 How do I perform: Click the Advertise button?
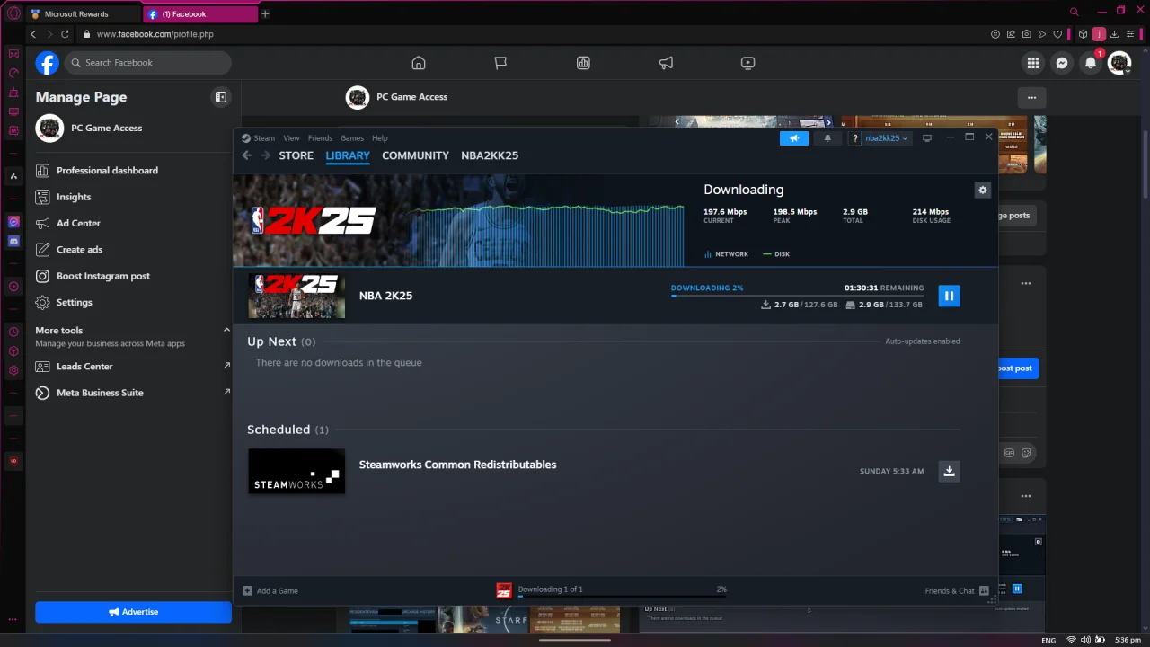point(133,612)
